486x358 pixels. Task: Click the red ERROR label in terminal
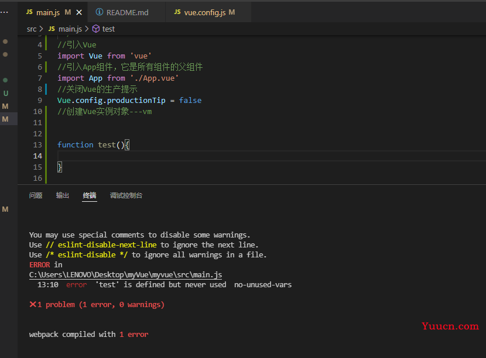(x=40, y=265)
